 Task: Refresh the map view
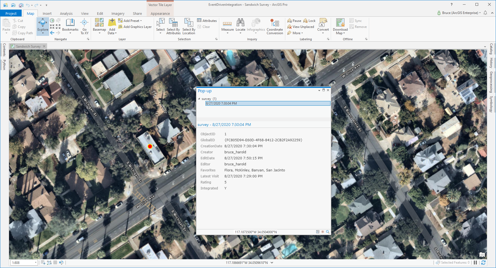[x=483, y=263]
